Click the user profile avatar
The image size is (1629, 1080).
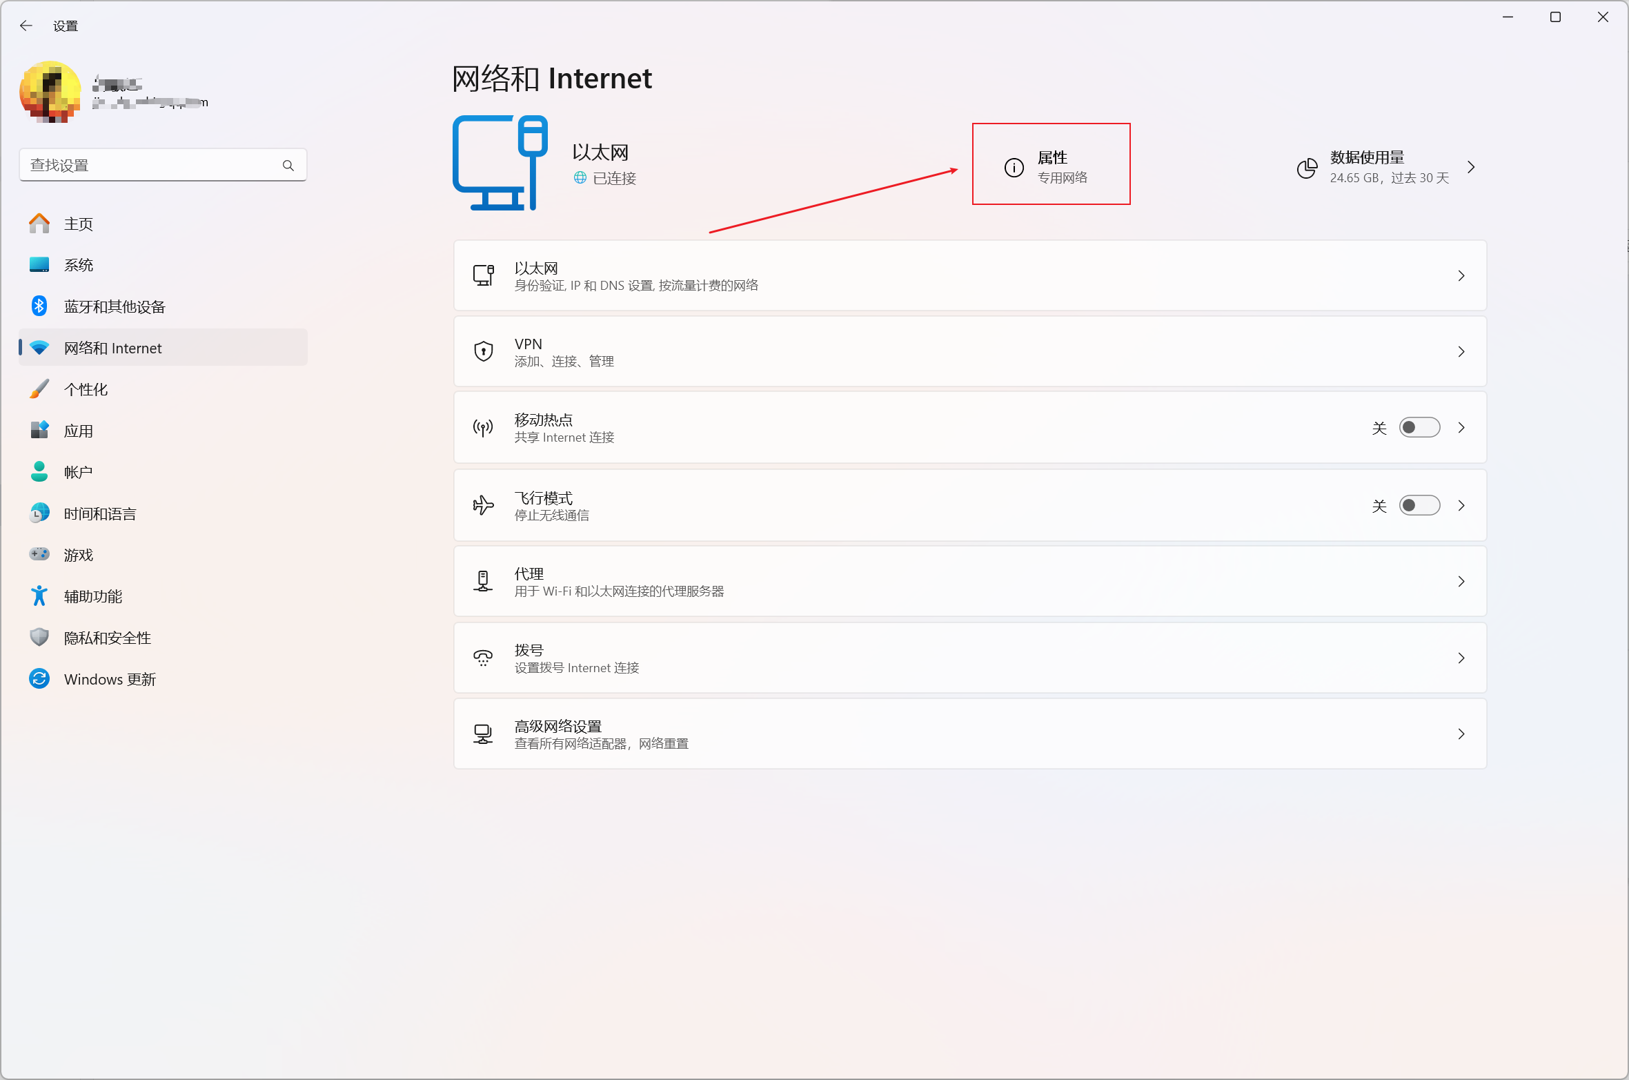50,91
